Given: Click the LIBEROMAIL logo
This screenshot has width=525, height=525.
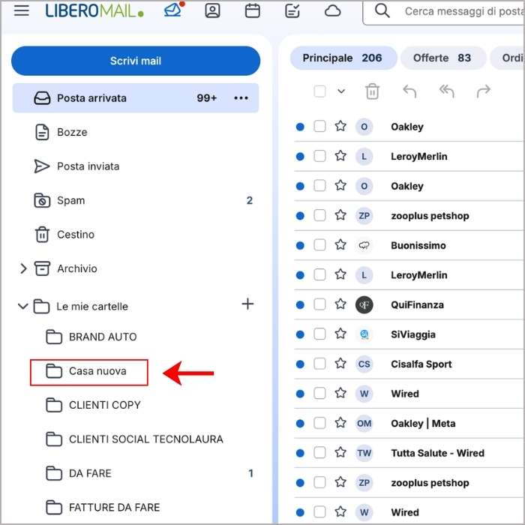Looking at the screenshot, I should [x=94, y=10].
